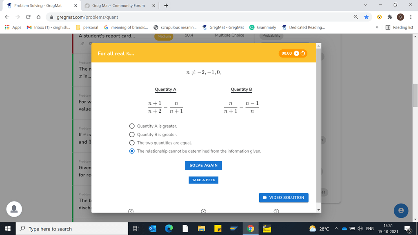Viewport: 418px width, 235px height.
Task: Open Dedicated Reading bookmark
Action: pos(303,27)
